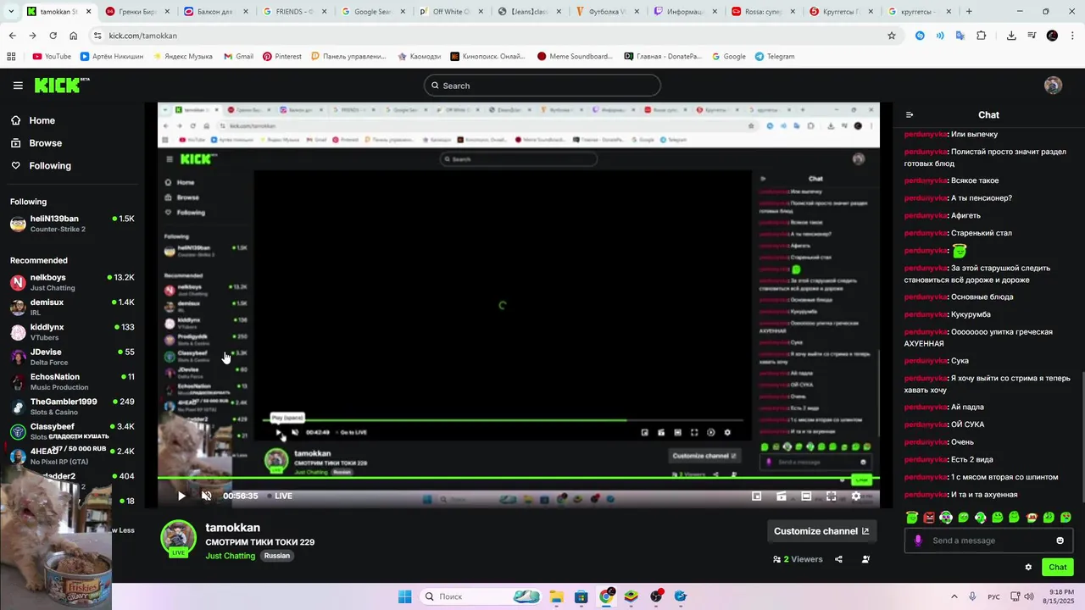This screenshot has width=1085, height=610.
Task: Unmute the stream player audio
Action: click(x=206, y=496)
